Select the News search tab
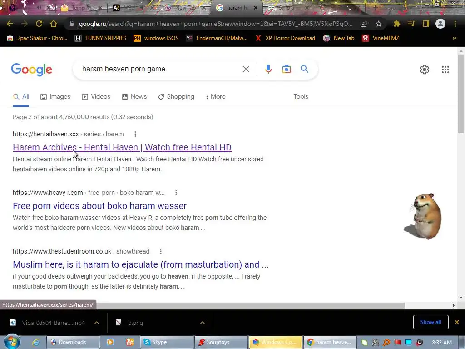The width and height of the screenshot is (465, 349). [x=134, y=96]
